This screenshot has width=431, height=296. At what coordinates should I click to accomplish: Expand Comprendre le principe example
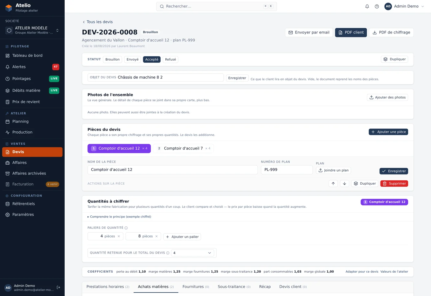click(119, 217)
